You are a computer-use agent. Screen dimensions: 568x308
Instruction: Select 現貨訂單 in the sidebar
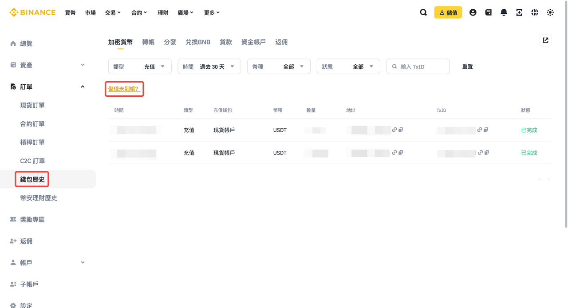pyautogui.click(x=32, y=106)
